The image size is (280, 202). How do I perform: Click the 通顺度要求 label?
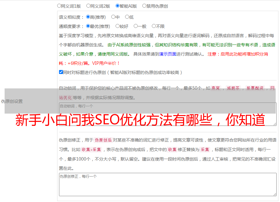point(71,27)
